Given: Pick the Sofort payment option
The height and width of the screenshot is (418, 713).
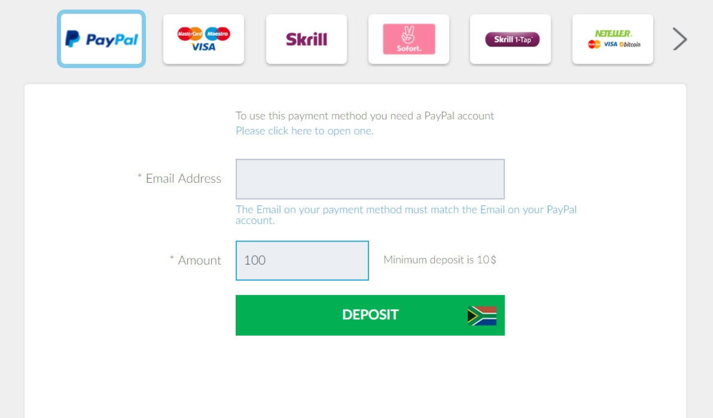Looking at the screenshot, I should [x=409, y=39].
